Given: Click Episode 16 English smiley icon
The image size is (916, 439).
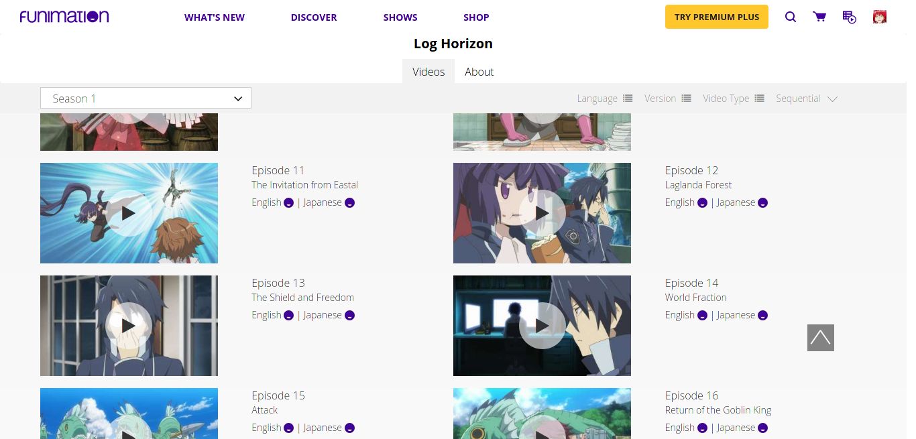Looking at the screenshot, I should click(702, 428).
